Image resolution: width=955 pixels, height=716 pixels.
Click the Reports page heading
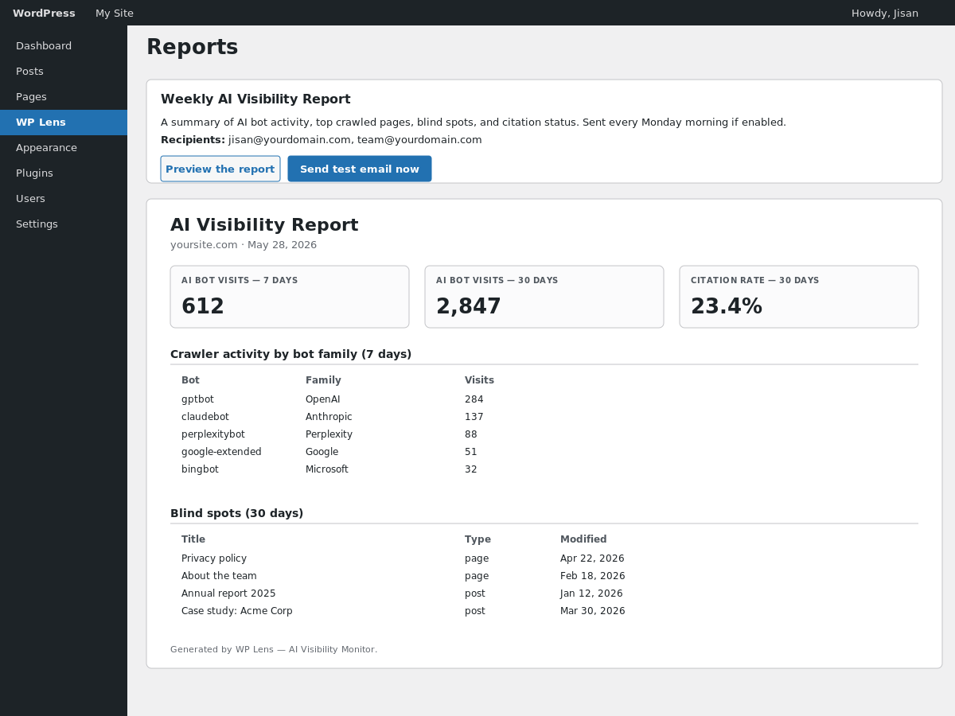[193, 47]
